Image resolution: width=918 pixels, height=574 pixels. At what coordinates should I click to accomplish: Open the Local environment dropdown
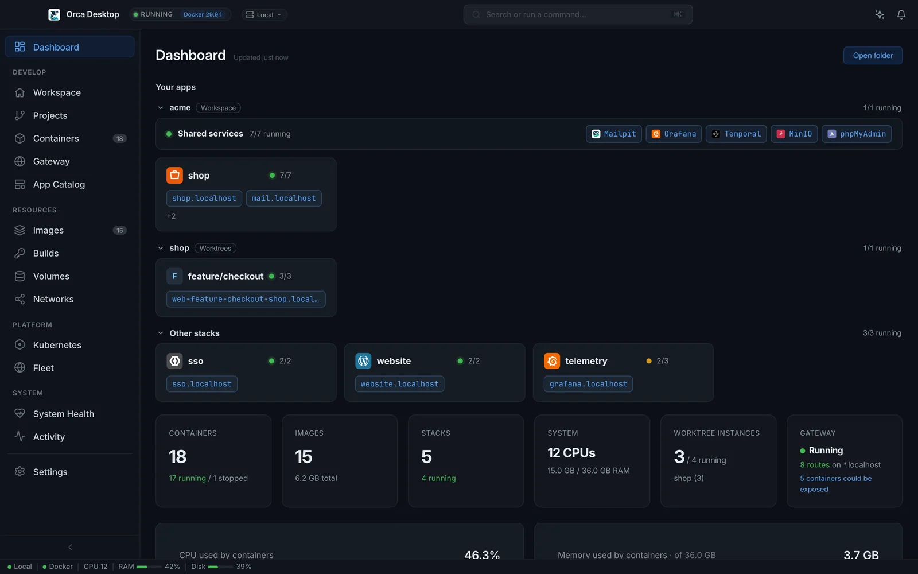click(264, 15)
